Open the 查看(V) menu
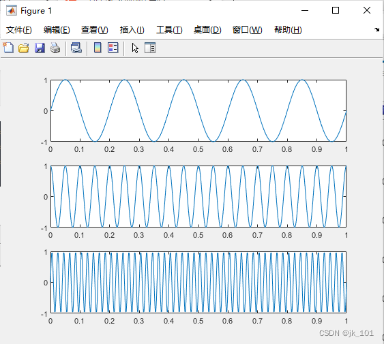Screen dimensions: 384x344 pyautogui.click(x=95, y=30)
